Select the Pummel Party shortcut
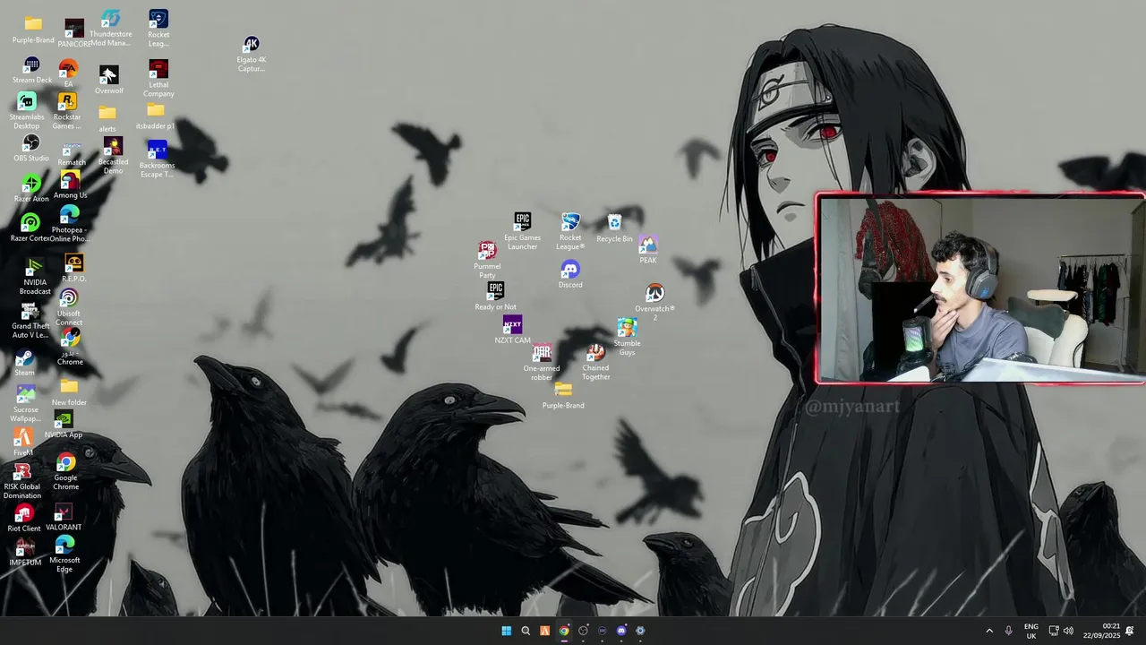Viewport: 1146px width, 645px height. (x=487, y=260)
